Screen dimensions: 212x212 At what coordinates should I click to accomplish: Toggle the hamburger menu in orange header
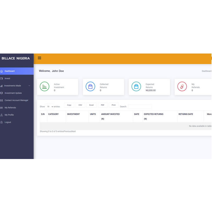39,58
